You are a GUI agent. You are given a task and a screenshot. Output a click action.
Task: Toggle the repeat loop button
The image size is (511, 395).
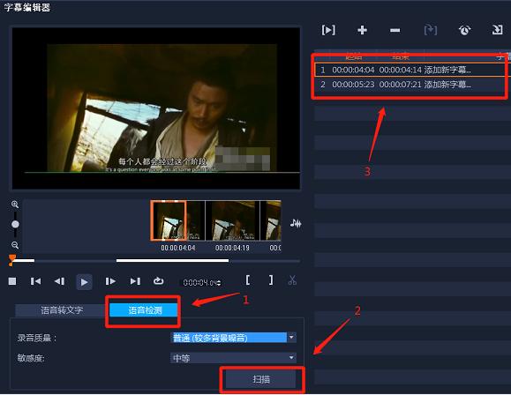[158, 280]
